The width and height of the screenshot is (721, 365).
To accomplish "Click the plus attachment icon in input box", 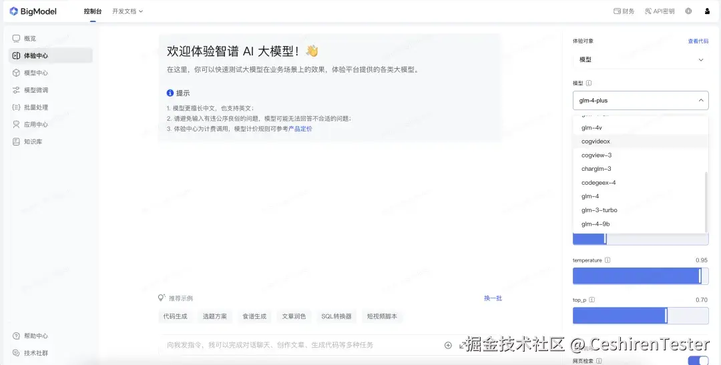I will pos(448,345).
